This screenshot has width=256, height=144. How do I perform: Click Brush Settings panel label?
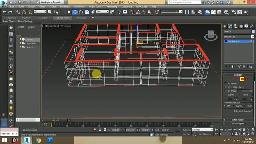click(25, 21)
